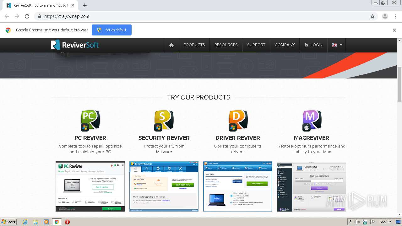402x226 pixels.
Task: Open the MacReviver product icon
Action: [x=312, y=120]
